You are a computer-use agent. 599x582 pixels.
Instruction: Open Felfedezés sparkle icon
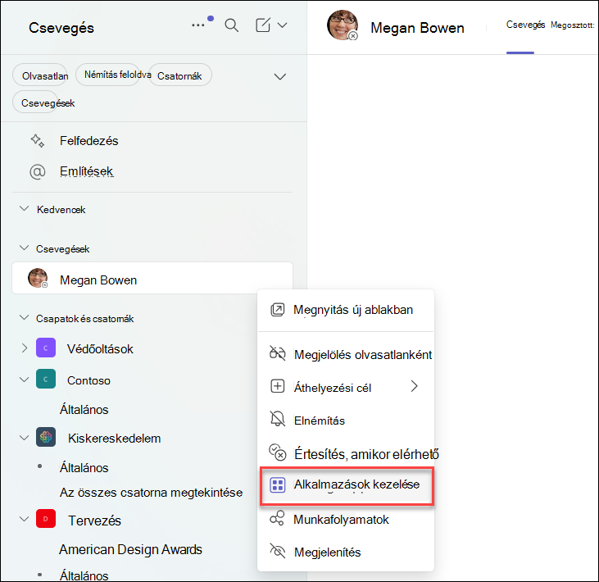(38, 141)
